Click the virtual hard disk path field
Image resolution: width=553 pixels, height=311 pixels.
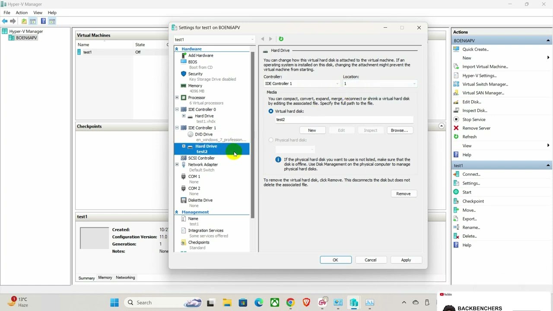344,120
